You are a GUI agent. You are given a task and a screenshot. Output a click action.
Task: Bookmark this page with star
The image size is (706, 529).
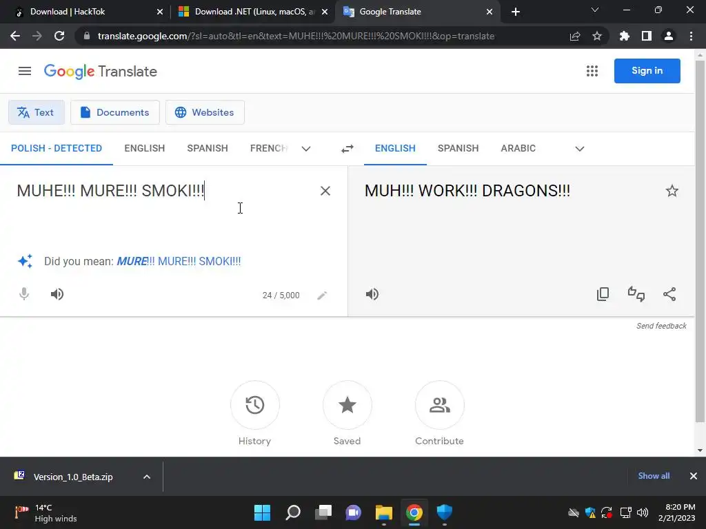[x=597, y=36]
